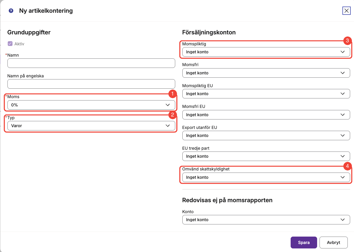Open the Konto dropdown under Redovisas ej
The image size is (354, 252).
click(x=266, y=220)
